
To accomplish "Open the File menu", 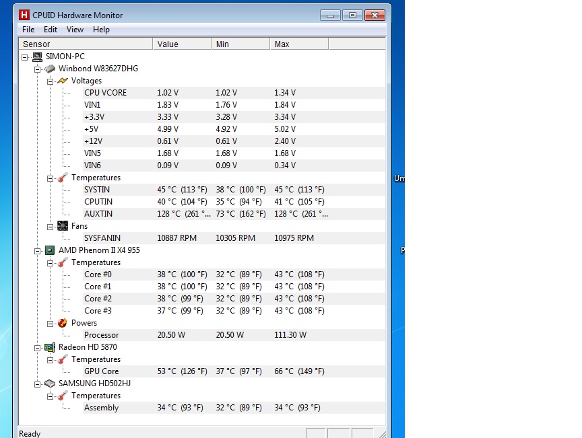I will 28,30.
